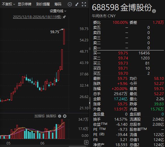Click the circled down-arrow icon
Viewport: 165px width, 147px height.
(70, 4)
